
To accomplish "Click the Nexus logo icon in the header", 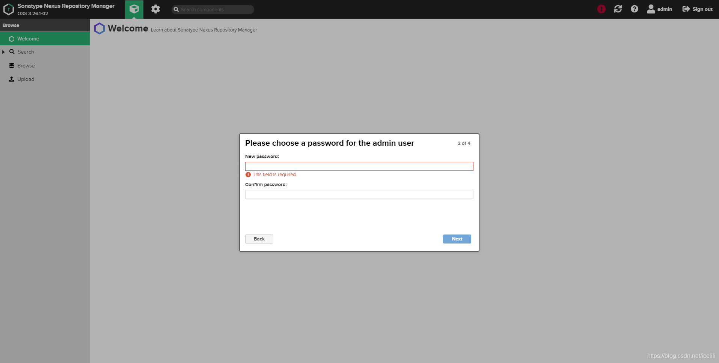I will pyautogui.click(x=9, y=9).
